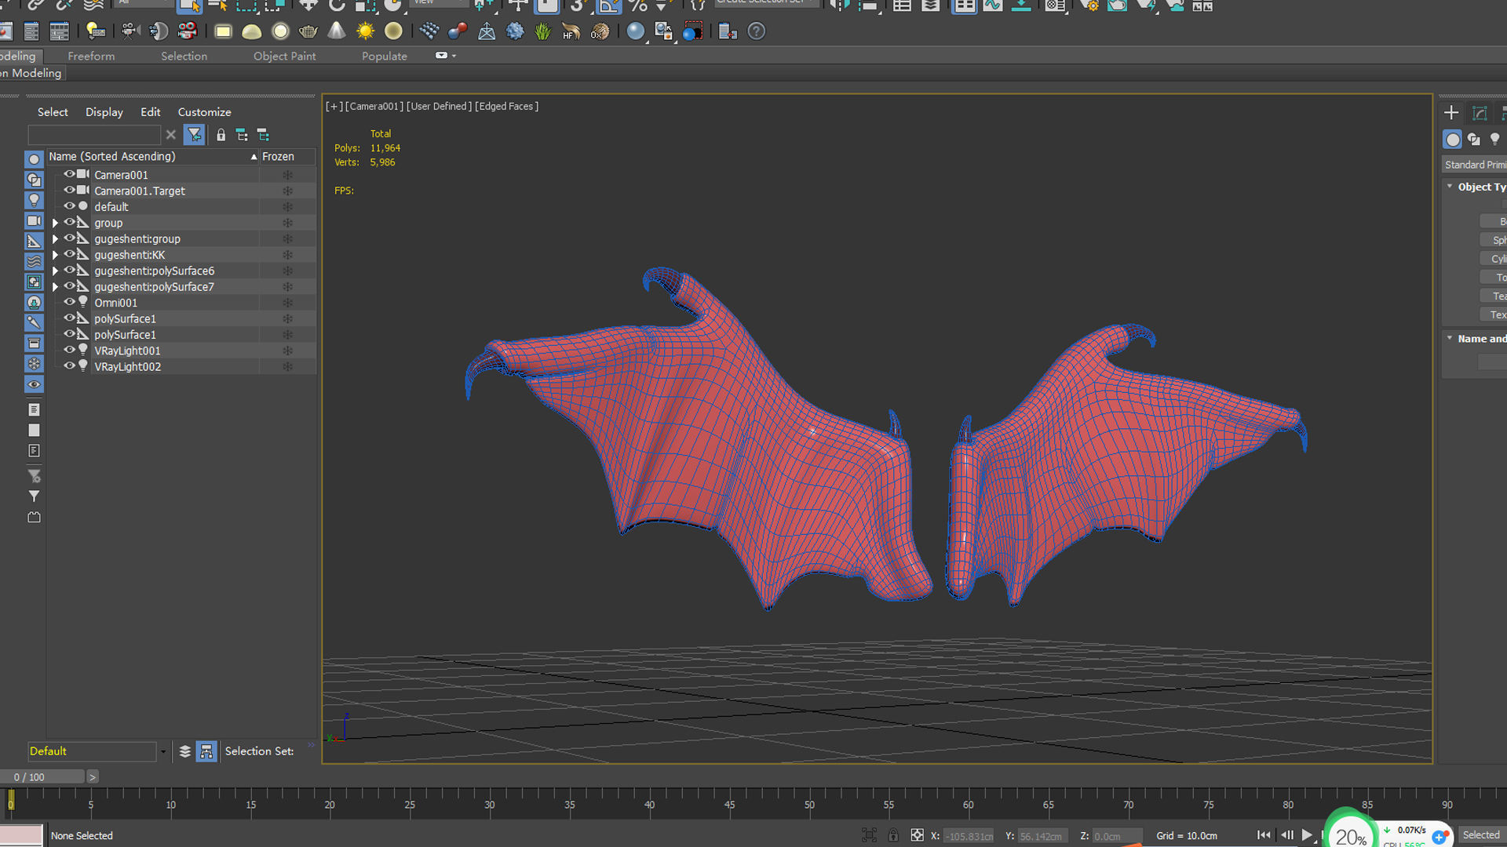This screenshot has width=1507, height=847.
Task: Toggle Display Geometry filter in Scene Explorer
Action: (34, 160)
